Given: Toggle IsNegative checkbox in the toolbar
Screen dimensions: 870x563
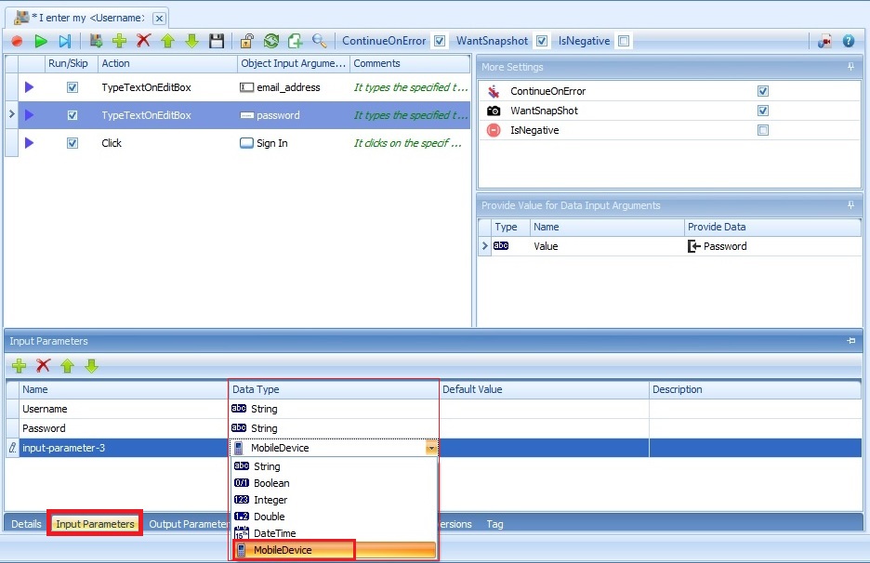Looking at the screenshot, I should [624, 41].
